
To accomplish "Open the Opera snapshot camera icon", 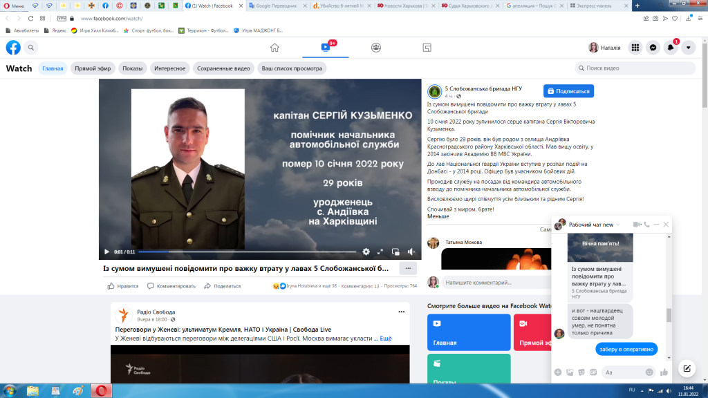I will (x=655, y=19).
